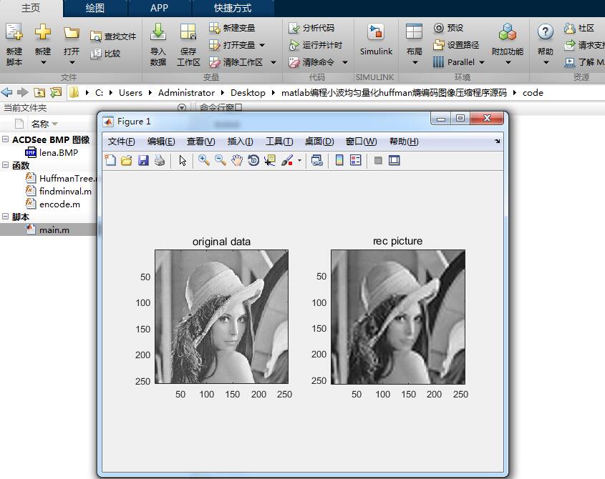This screenshot has height=479, width=605.
Task: Toggle the Data Cursor tool
Action: click(x=270, y=160)
